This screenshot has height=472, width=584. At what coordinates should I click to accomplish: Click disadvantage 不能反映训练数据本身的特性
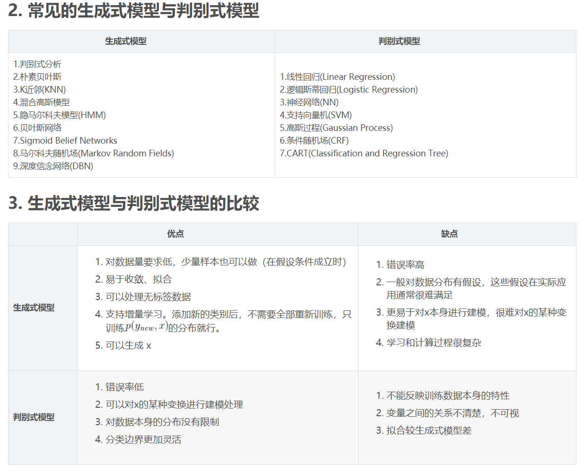pyautogui.click(x=448, y=395)
